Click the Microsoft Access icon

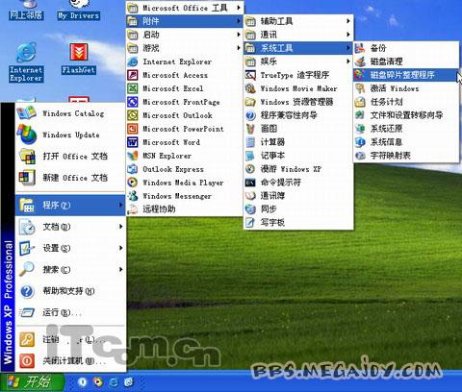pos(133,75)
